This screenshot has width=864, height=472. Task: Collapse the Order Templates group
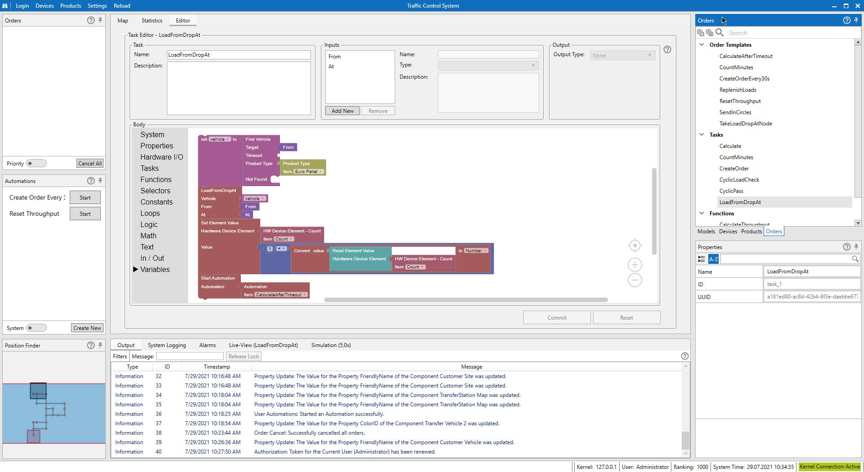tap(702, 45)
